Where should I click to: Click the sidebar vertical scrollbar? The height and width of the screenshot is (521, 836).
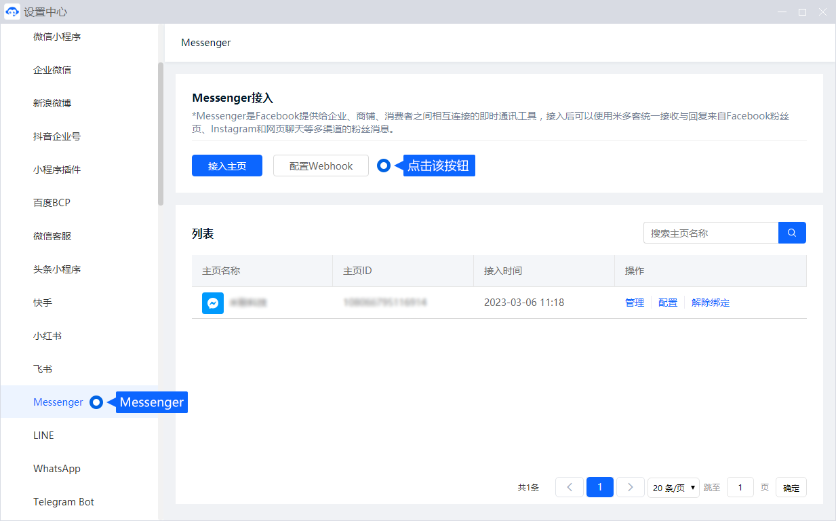pyautogui.click(x=161, y=134)
